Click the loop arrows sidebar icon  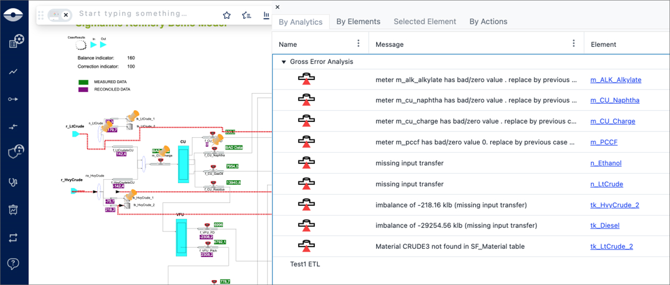click(x=13, y=238)
